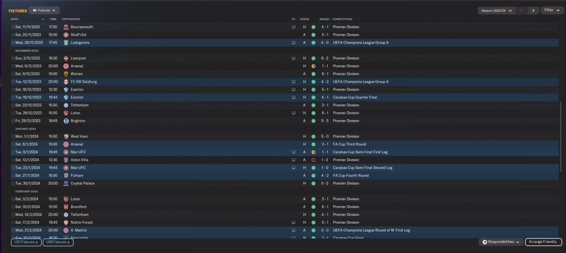Click TV icon on Liverpool fixture row
The image size is (566, 253).
[293, 58]
